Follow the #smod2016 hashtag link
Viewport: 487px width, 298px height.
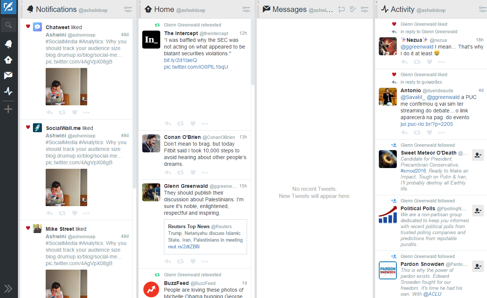[413, 171]
